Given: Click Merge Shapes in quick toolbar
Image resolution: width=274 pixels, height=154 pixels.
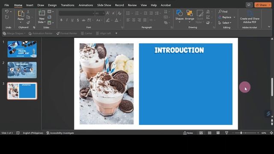Looking at the screenshot, I should tap(14, 33).
